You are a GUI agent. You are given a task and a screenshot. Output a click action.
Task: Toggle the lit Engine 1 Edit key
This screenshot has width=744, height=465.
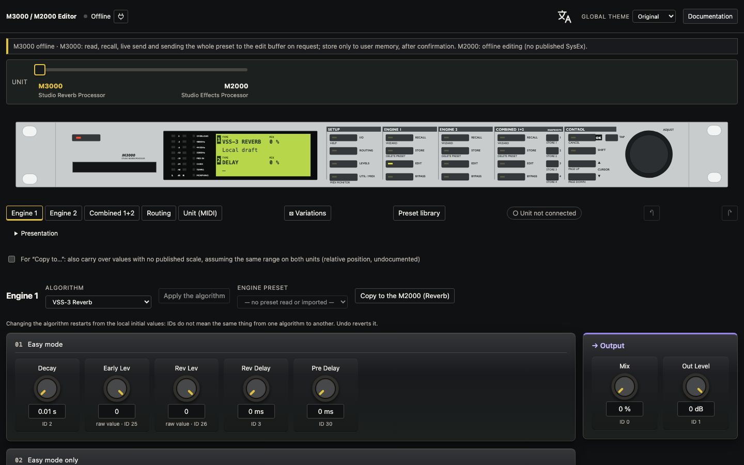399,164
